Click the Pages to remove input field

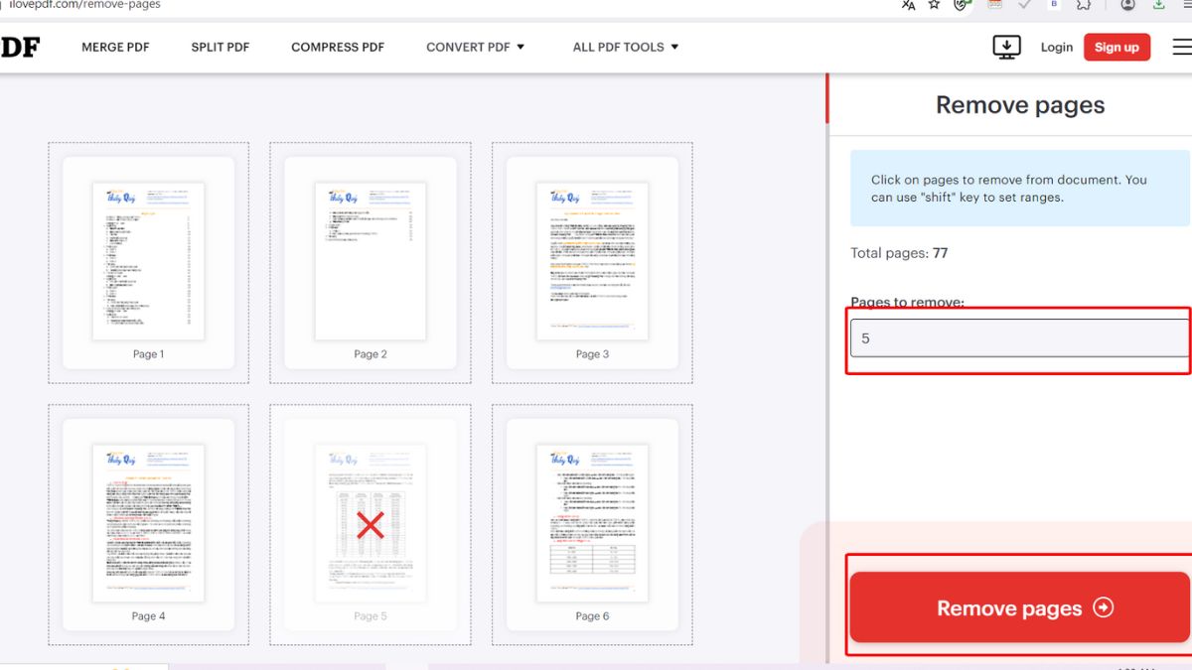[1018, 337]
